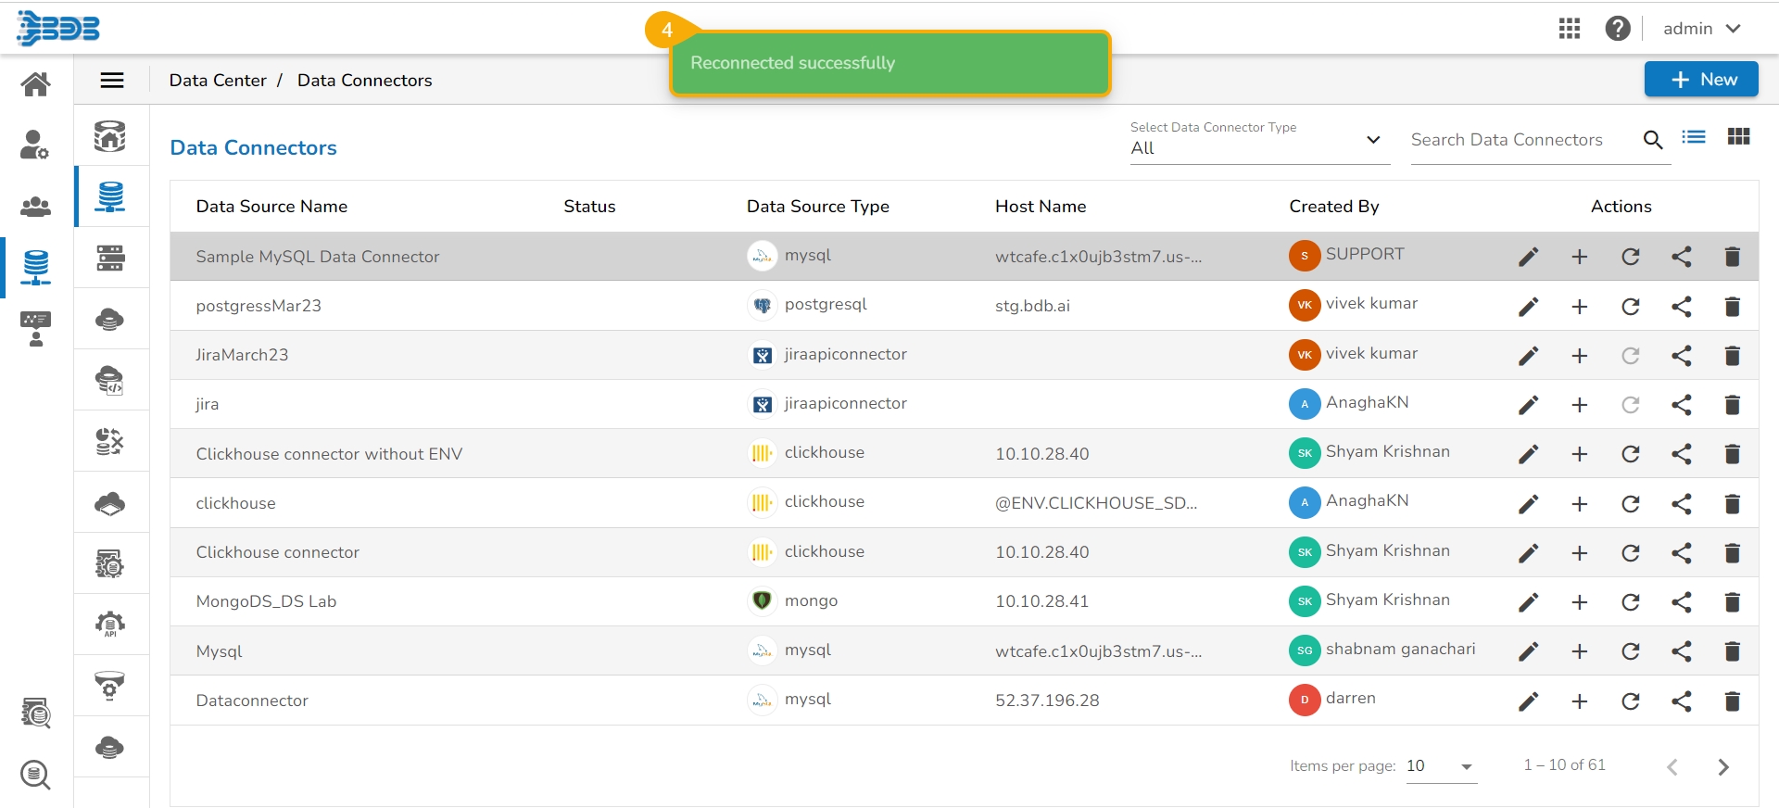Viewport: 1779px width, 808px height.
Task: Share the MongoDS_DS Lab connector
Action: [1681, 602]
